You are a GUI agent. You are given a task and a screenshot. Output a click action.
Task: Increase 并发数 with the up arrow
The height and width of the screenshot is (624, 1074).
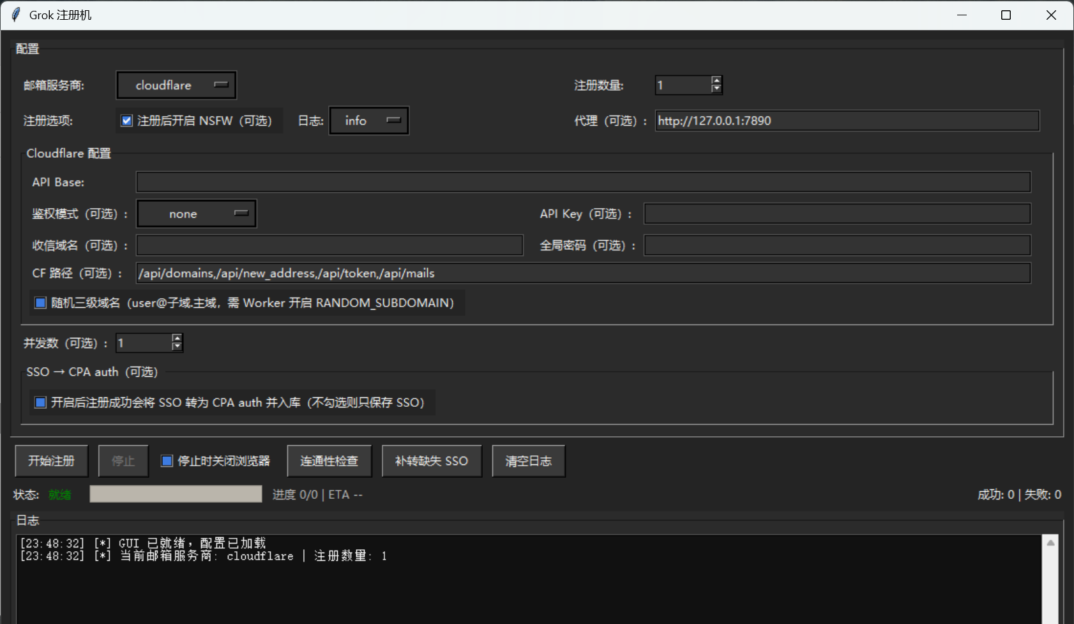(177, 339)
